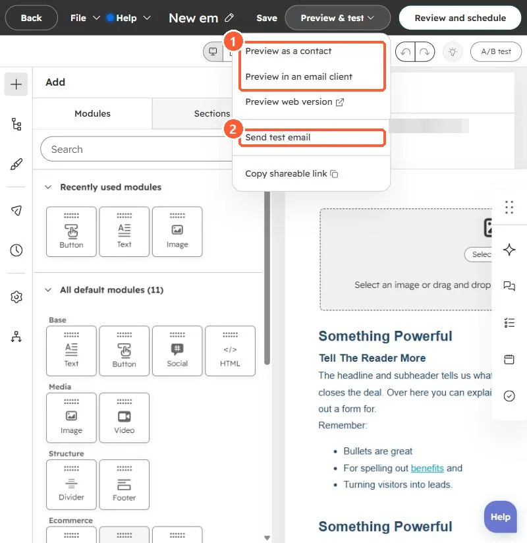The height and width of the screenshot is (543, 527).
Task: Open the floating Help button
Action: point(501,517)
